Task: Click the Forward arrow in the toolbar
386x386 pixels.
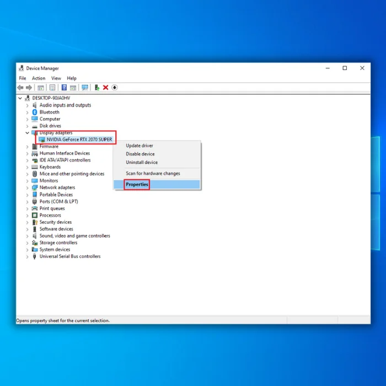Action: point(29,87)
